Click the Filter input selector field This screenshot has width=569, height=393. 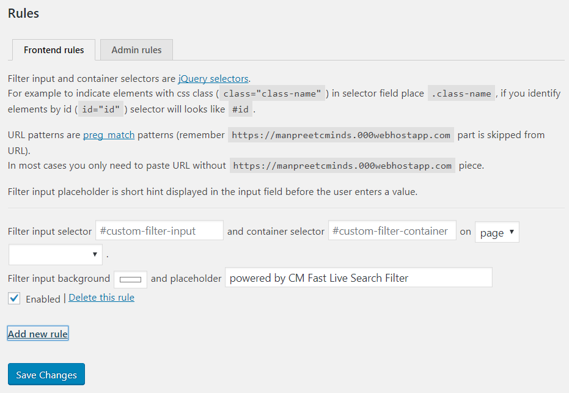coord(159,231)
